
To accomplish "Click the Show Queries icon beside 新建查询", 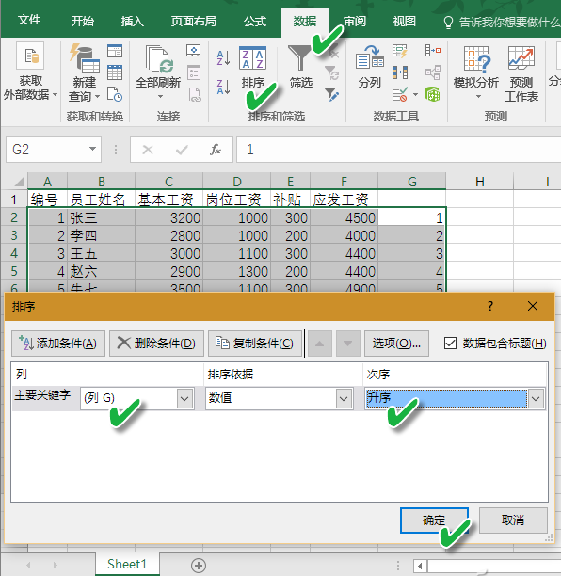I will (x=115, y=51).
